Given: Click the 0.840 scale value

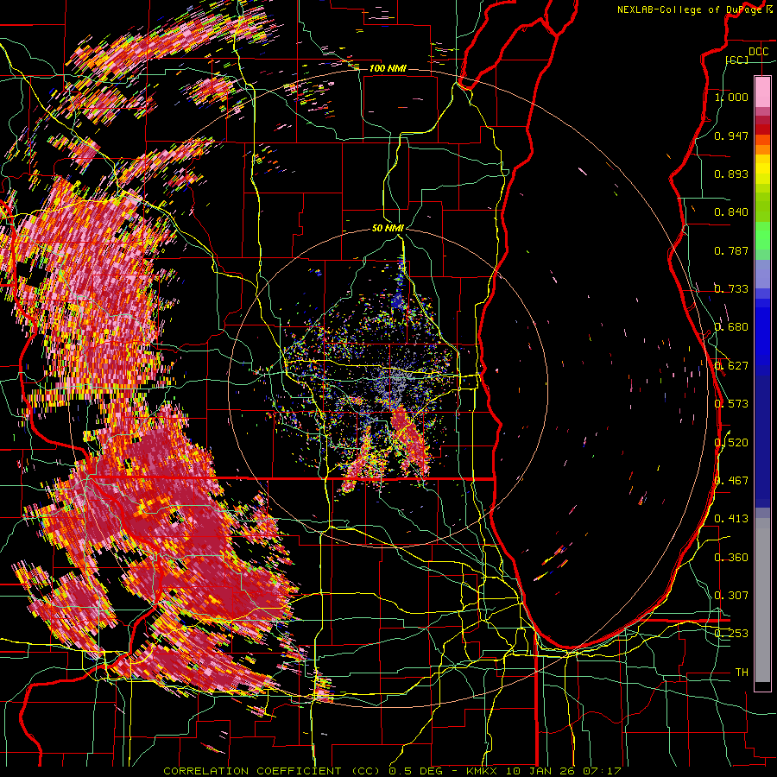Looking at the screenshot, I should pos(731,212).
